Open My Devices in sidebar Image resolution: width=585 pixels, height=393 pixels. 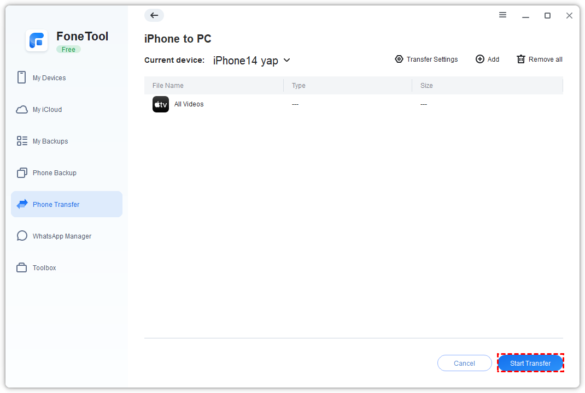49,78
